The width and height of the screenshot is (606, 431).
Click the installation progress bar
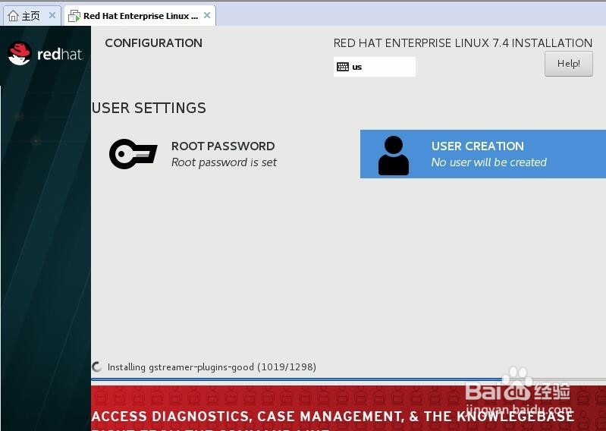[x=348, y=379]
